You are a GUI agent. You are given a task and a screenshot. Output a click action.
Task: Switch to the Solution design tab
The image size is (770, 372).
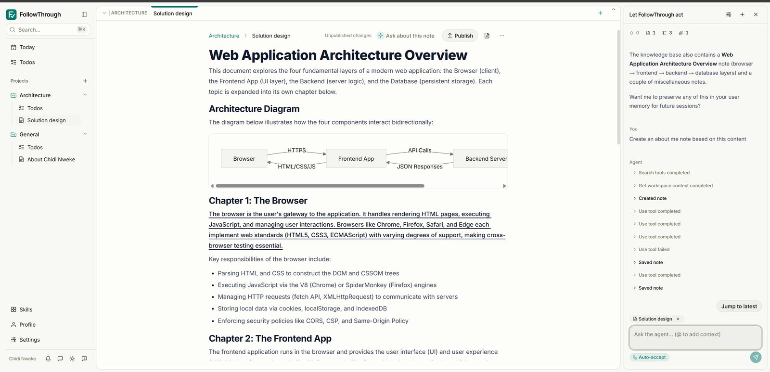(173, 13)
